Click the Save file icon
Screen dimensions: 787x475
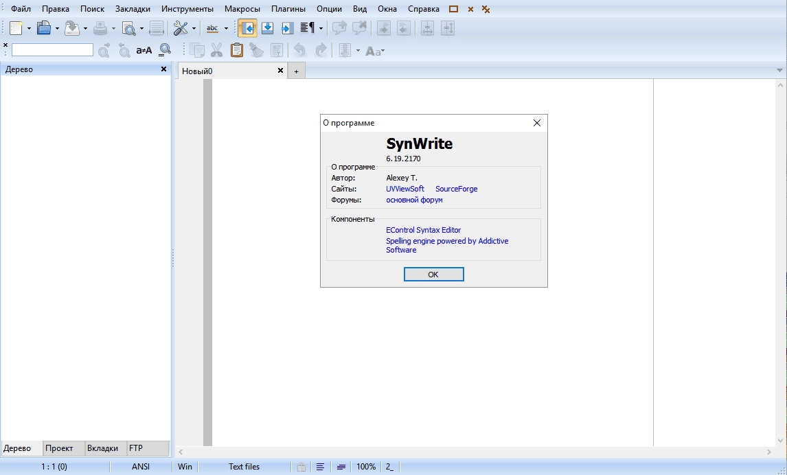click(x=72, y=28)
